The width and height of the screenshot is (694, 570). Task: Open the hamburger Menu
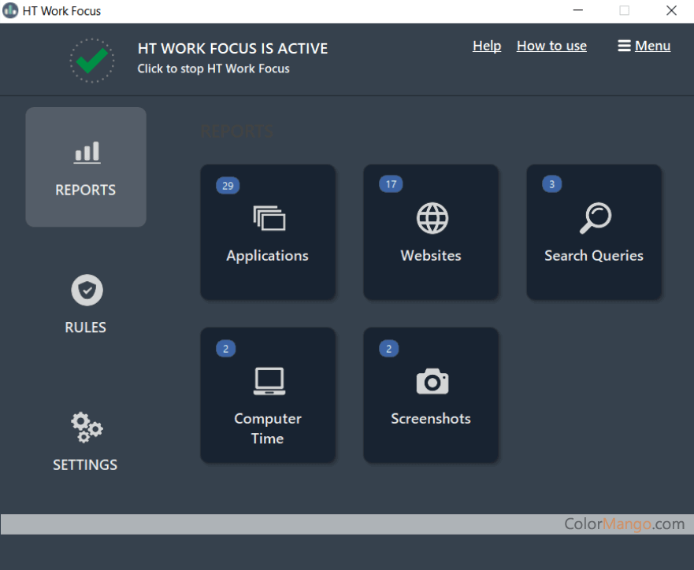click(x=644, y=45)
